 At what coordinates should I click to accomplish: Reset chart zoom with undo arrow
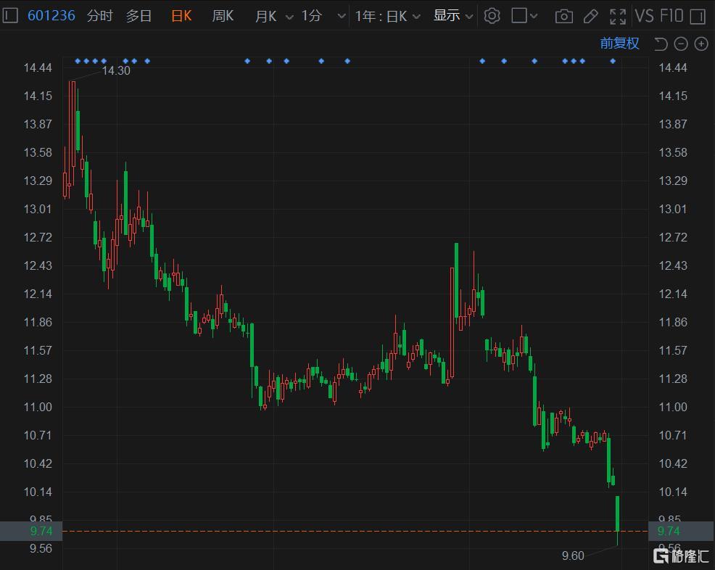[x=661, y=44]
